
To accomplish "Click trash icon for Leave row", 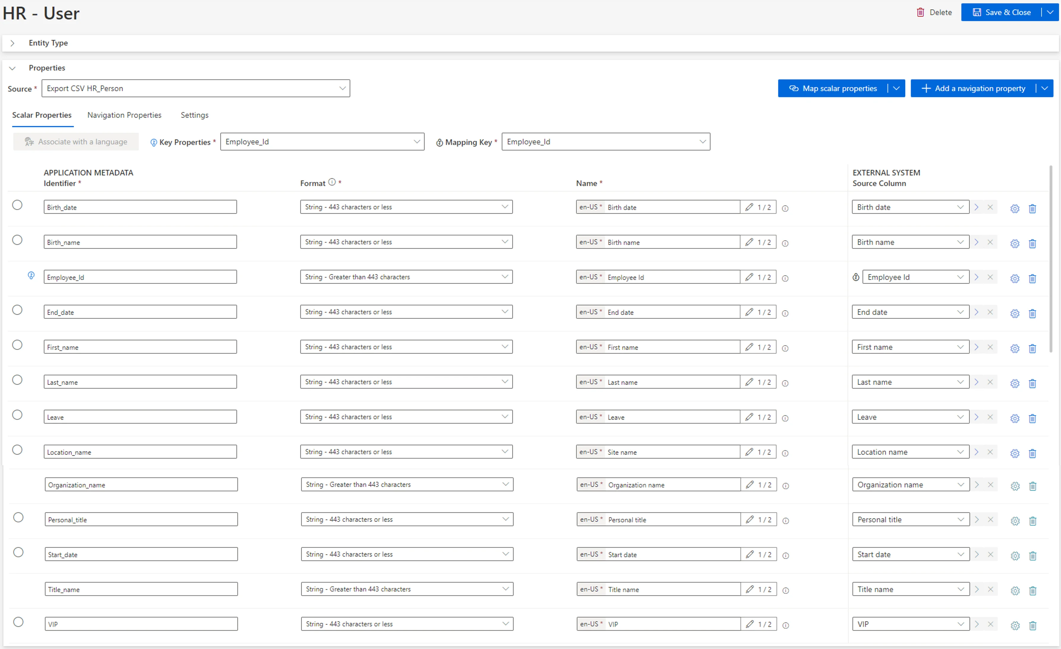I will 1032,418.
